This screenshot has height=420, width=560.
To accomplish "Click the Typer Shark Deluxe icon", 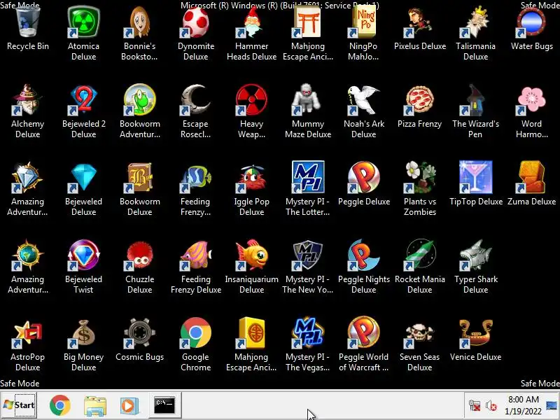I will pos(475,255).
